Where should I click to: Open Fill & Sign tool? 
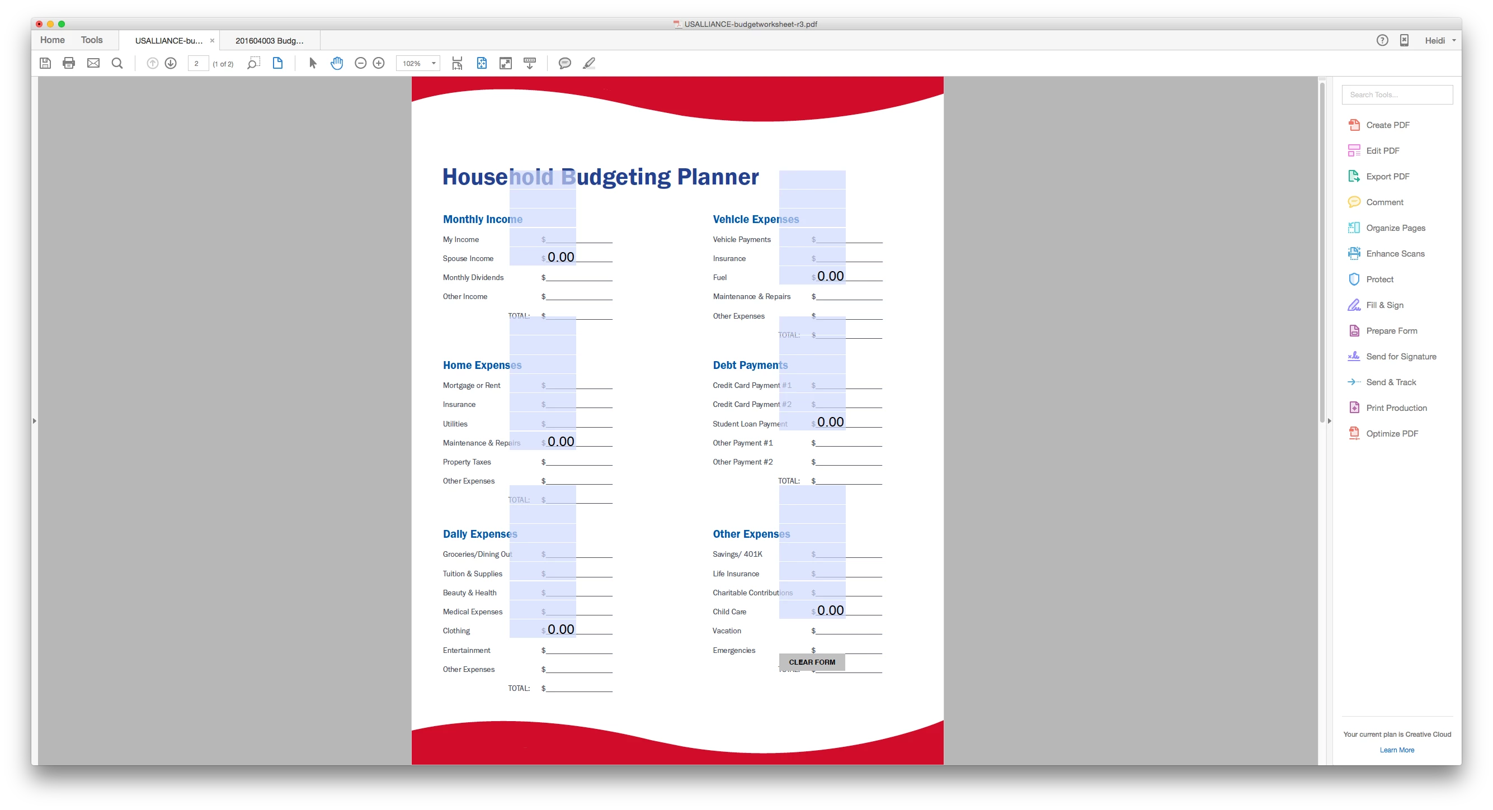[1384, 305]
